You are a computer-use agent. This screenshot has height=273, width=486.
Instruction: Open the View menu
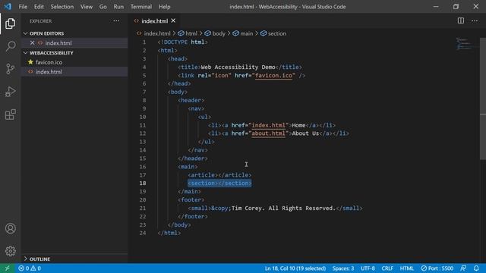pyautogui.click(x=87, y=7)
